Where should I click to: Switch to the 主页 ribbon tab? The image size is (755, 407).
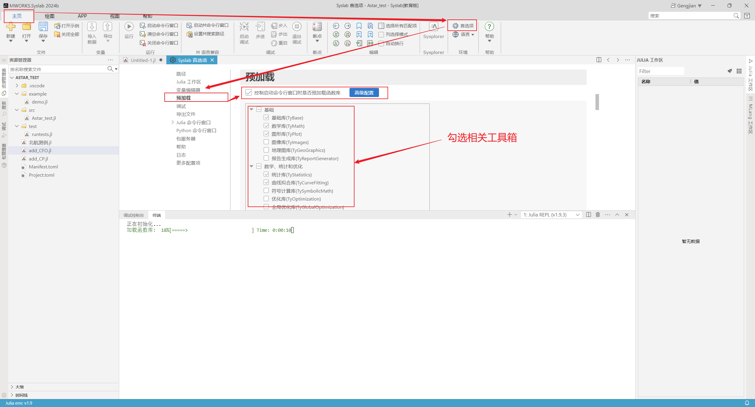pos(17,16)
